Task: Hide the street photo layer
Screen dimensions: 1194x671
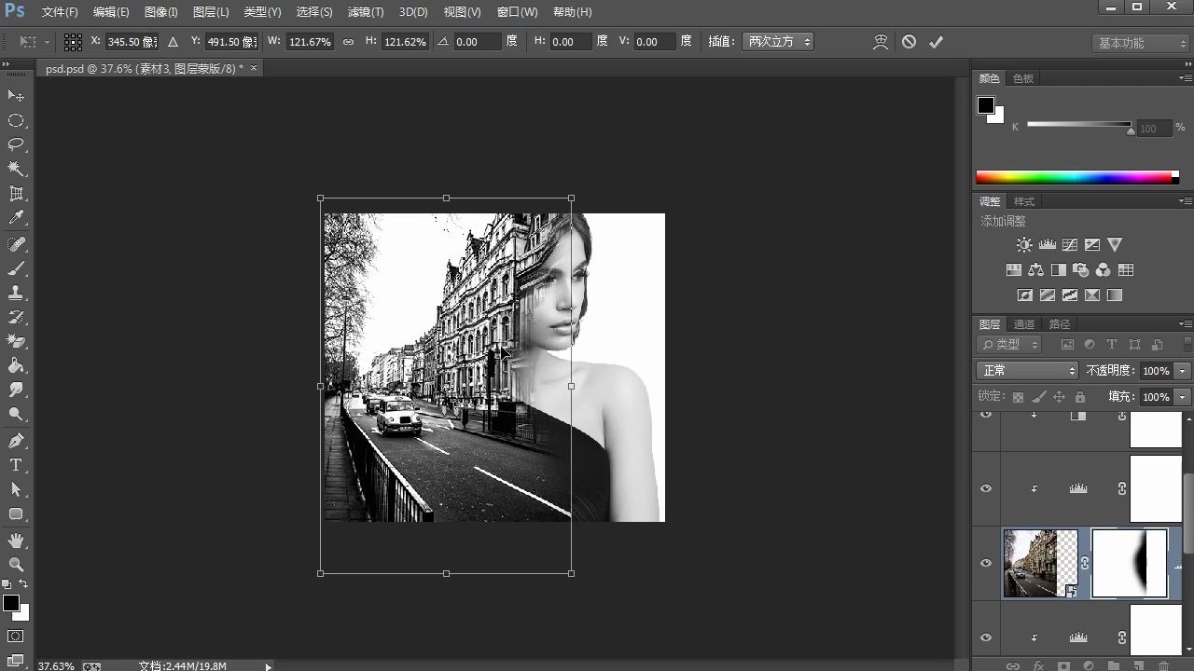Action: [986, 564]
